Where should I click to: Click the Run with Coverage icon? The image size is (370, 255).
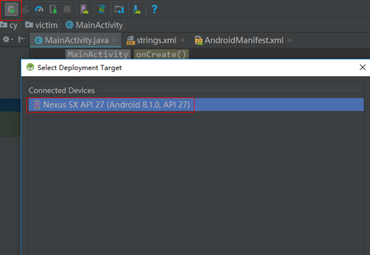point(25,9)
